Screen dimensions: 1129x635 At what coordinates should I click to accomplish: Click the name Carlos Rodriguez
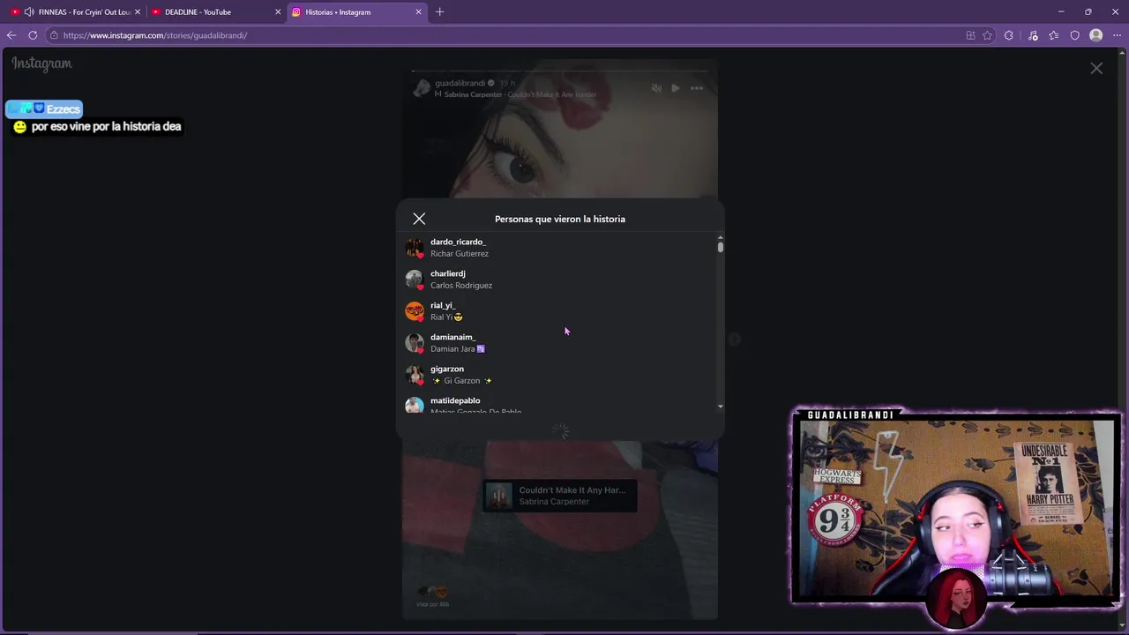point(461,286)
